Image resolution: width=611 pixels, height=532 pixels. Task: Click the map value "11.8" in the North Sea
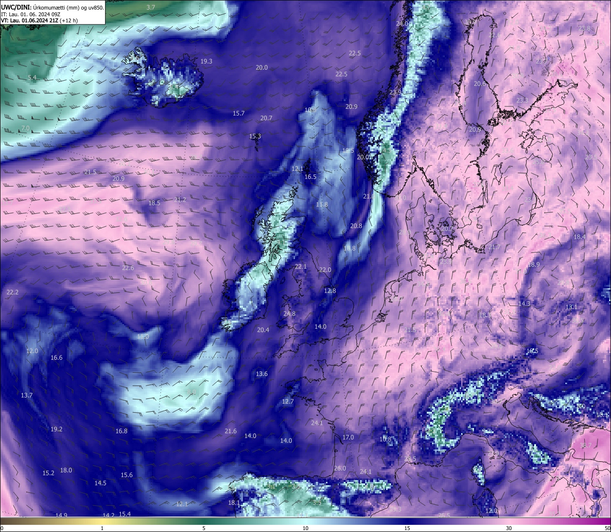(322, 204)
